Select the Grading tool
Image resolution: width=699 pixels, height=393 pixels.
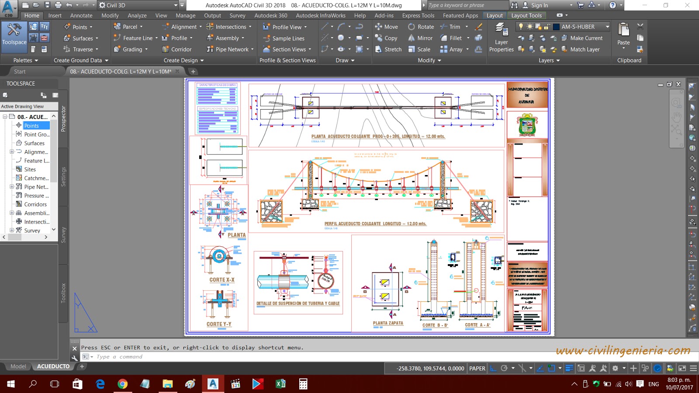coord(131,49)
